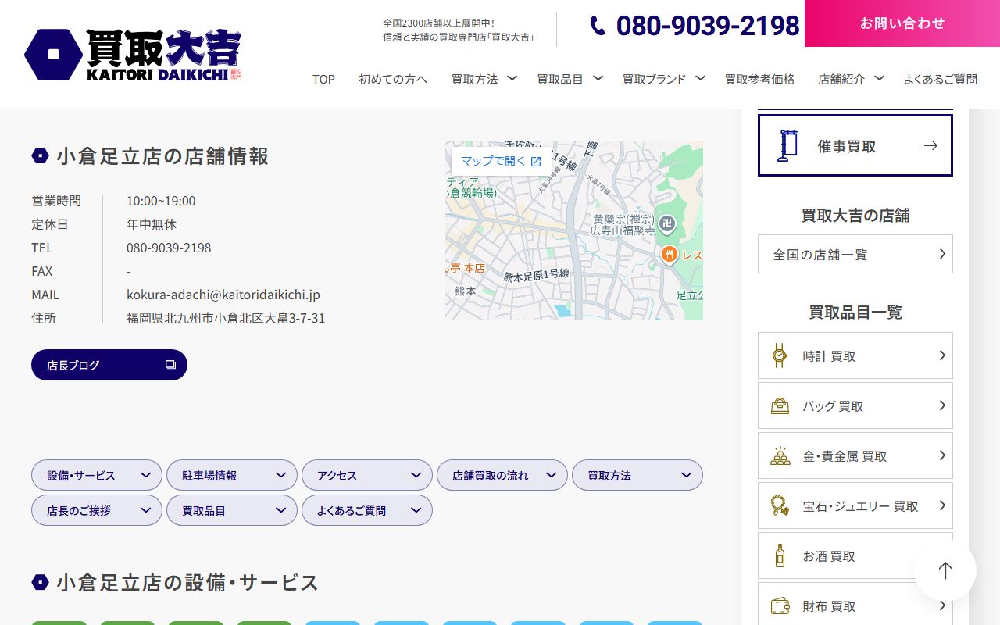Click the address 福岡県北九州市小倉北区大畠3-7-31
Screen dimensions: 1000x625
[226, 318]
